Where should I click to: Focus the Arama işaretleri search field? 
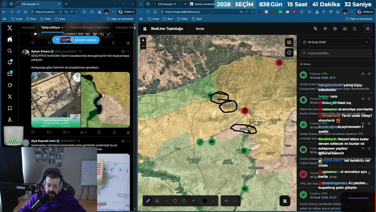(336, 53)
